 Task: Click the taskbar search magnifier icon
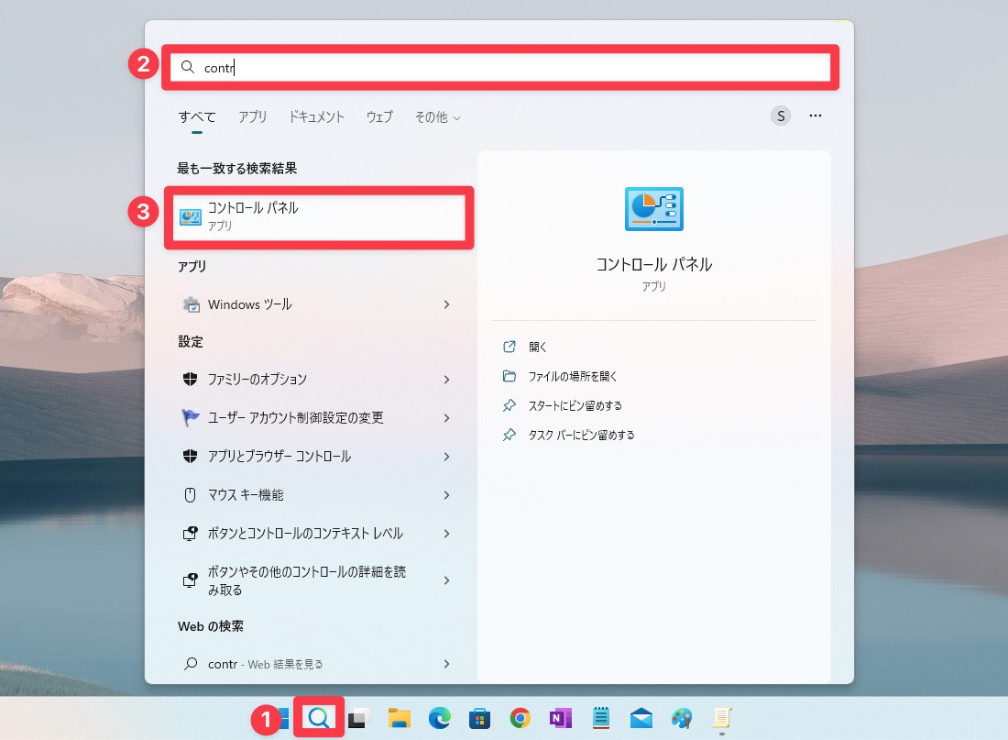319,717
